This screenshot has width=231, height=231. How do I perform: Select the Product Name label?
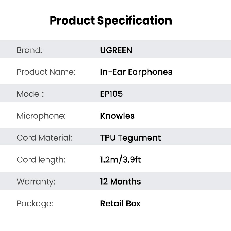tap(46, 72)
